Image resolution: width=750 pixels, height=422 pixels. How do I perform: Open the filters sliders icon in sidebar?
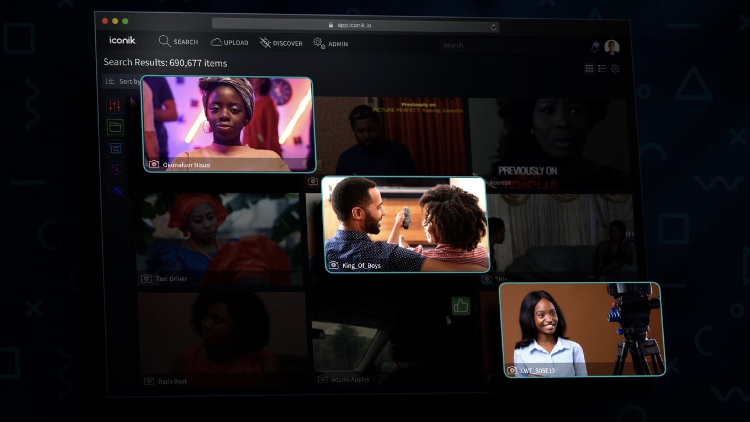pos(114,105)
